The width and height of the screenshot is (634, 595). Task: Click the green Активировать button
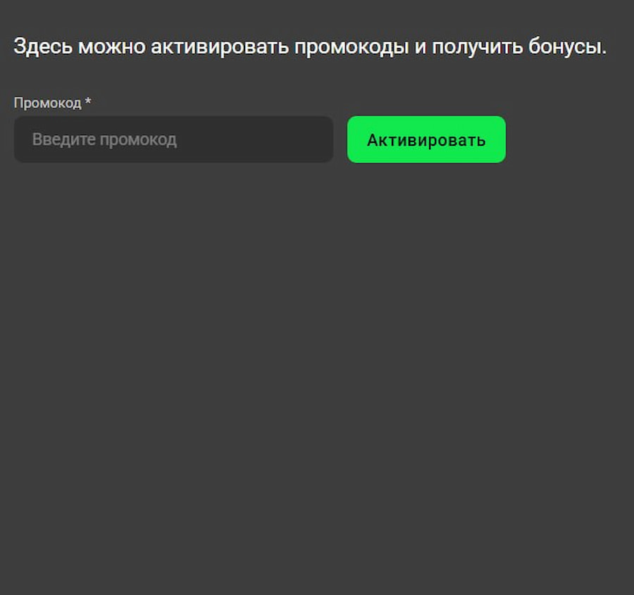tap(426, 139)
